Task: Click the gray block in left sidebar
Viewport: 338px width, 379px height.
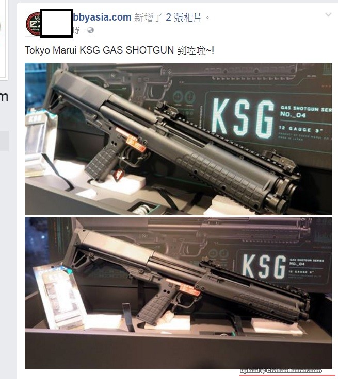Action: (x=4, y=141)
